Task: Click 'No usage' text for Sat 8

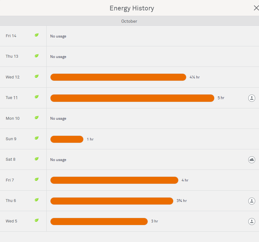Action: pos(58,160)
